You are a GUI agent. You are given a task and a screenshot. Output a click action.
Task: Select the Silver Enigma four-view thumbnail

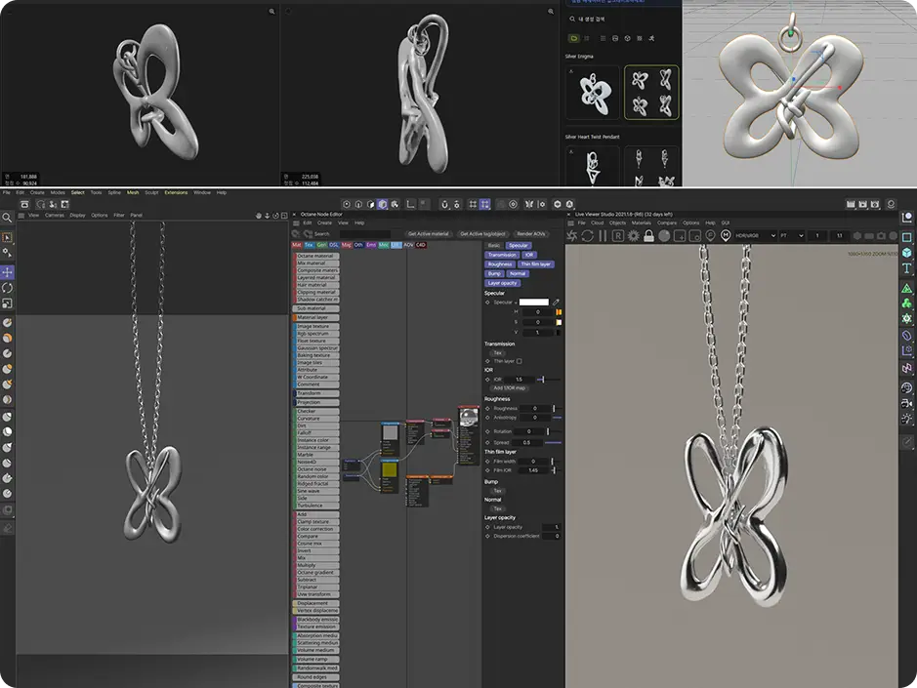tap(651, 93)
